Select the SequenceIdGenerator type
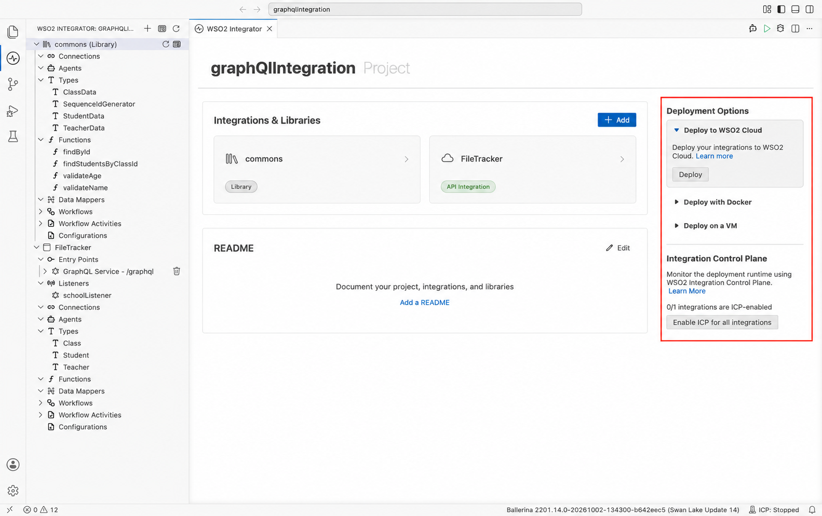Viewport: 822px width, 516px height. (99, 104)
